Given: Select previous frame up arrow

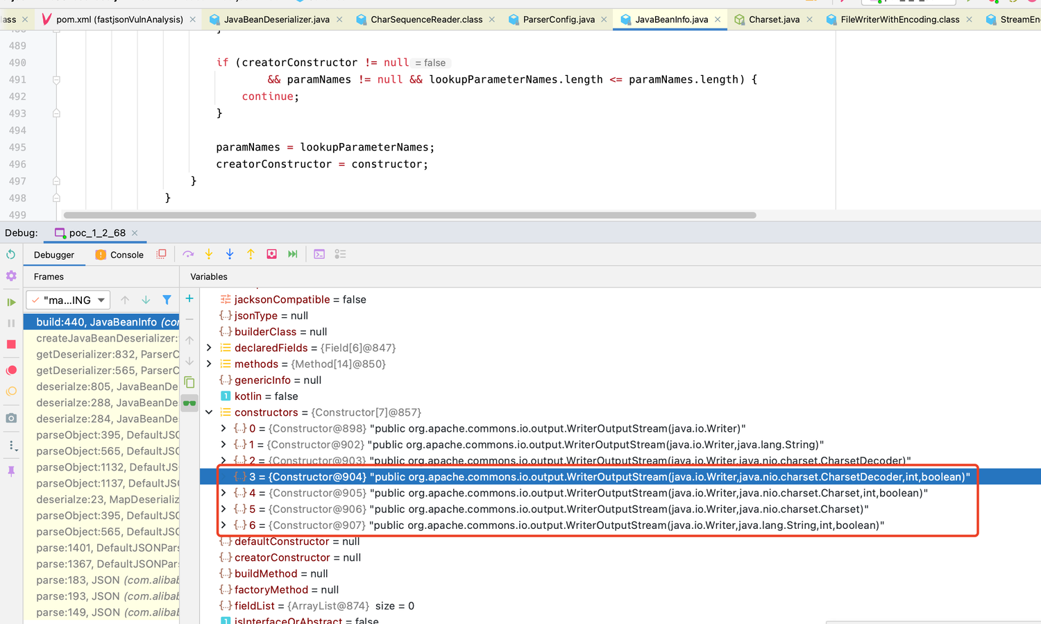Looking at the screenshot, I should [125, 300].
